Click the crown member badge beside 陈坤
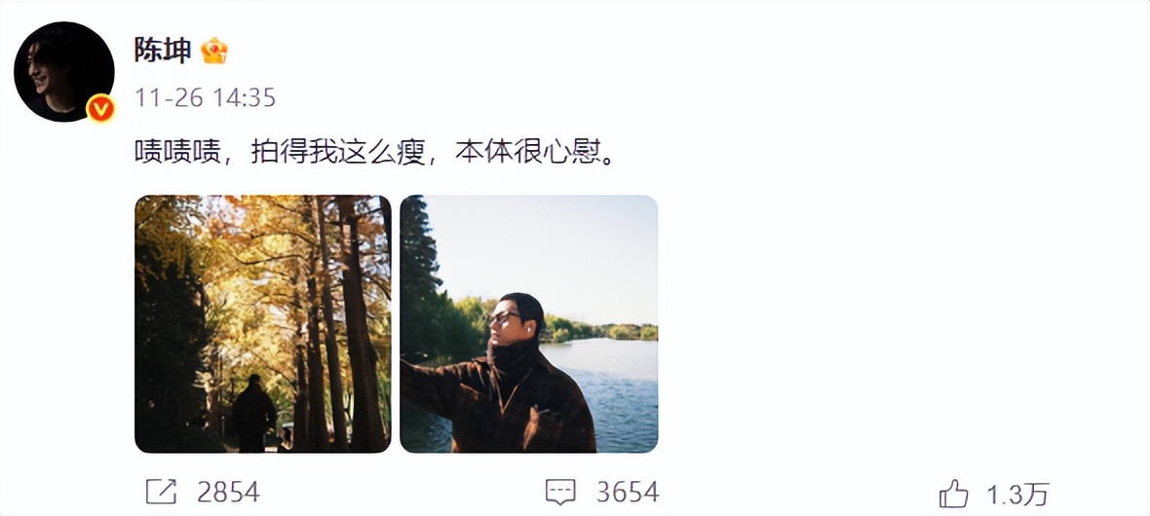This screenshot has width=1150, height=516. coord(214,51)
